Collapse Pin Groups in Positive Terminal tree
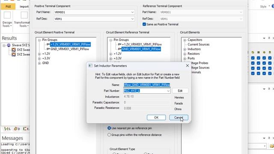Screen dimensions: 274x154 pyautogui.click(x=39, y=40)
